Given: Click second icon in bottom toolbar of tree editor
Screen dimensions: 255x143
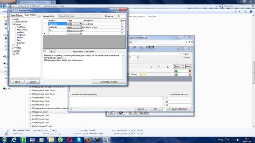Looking at the screenshot, I should click(121, 113).
